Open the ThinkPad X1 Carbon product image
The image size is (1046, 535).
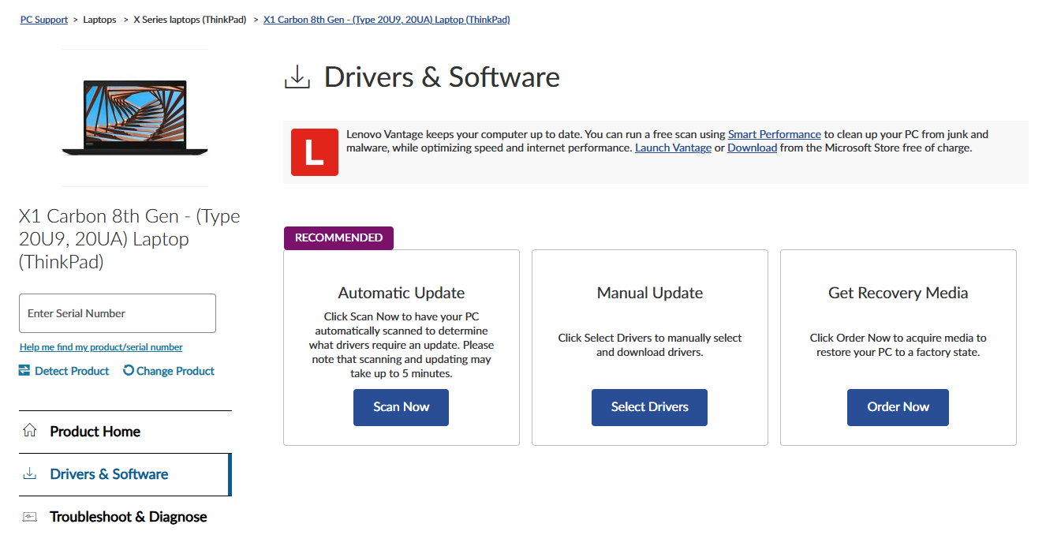135,118
